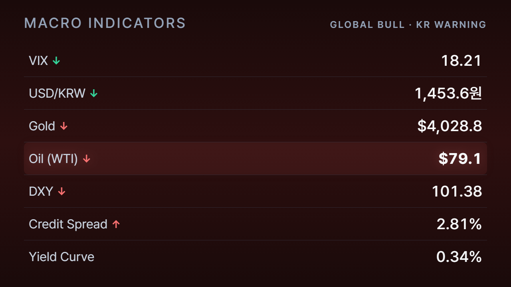Click the Oil (WTI) label

[x=53, y=159]
